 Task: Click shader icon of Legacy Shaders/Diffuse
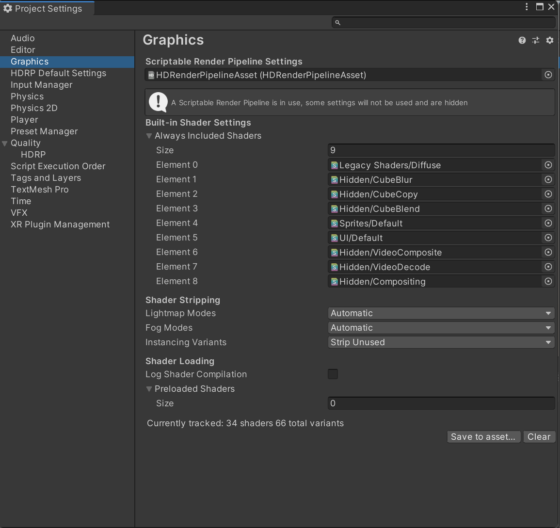click(x=334, y=165)
